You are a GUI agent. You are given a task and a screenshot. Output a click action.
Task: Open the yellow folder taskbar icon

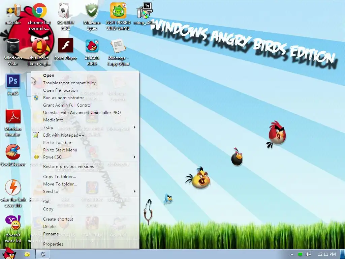pos(27,254)
